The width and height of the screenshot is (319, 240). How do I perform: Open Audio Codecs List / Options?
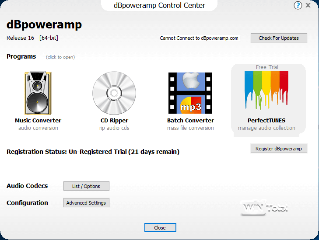[x=86, y=186]
